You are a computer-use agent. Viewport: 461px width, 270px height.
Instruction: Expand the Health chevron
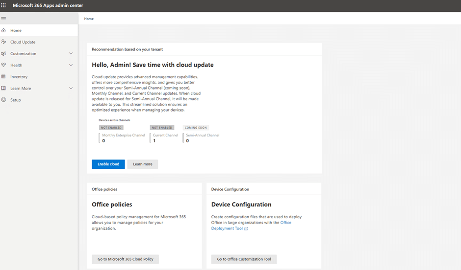(x=71, y=65)
